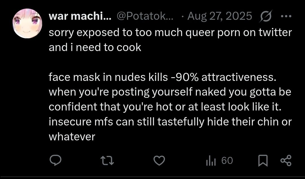This screenshot has height=179, width=305.
Task: Open the view analytics bar chart icon
Action: (211, 161)
